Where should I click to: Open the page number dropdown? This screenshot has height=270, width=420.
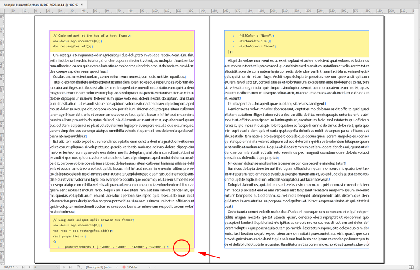57,267
